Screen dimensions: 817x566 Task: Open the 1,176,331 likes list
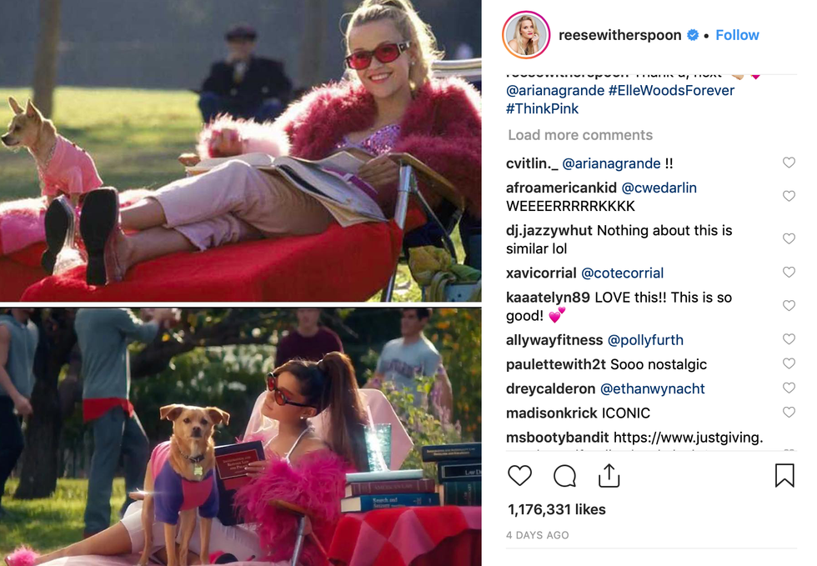(557, 509)
